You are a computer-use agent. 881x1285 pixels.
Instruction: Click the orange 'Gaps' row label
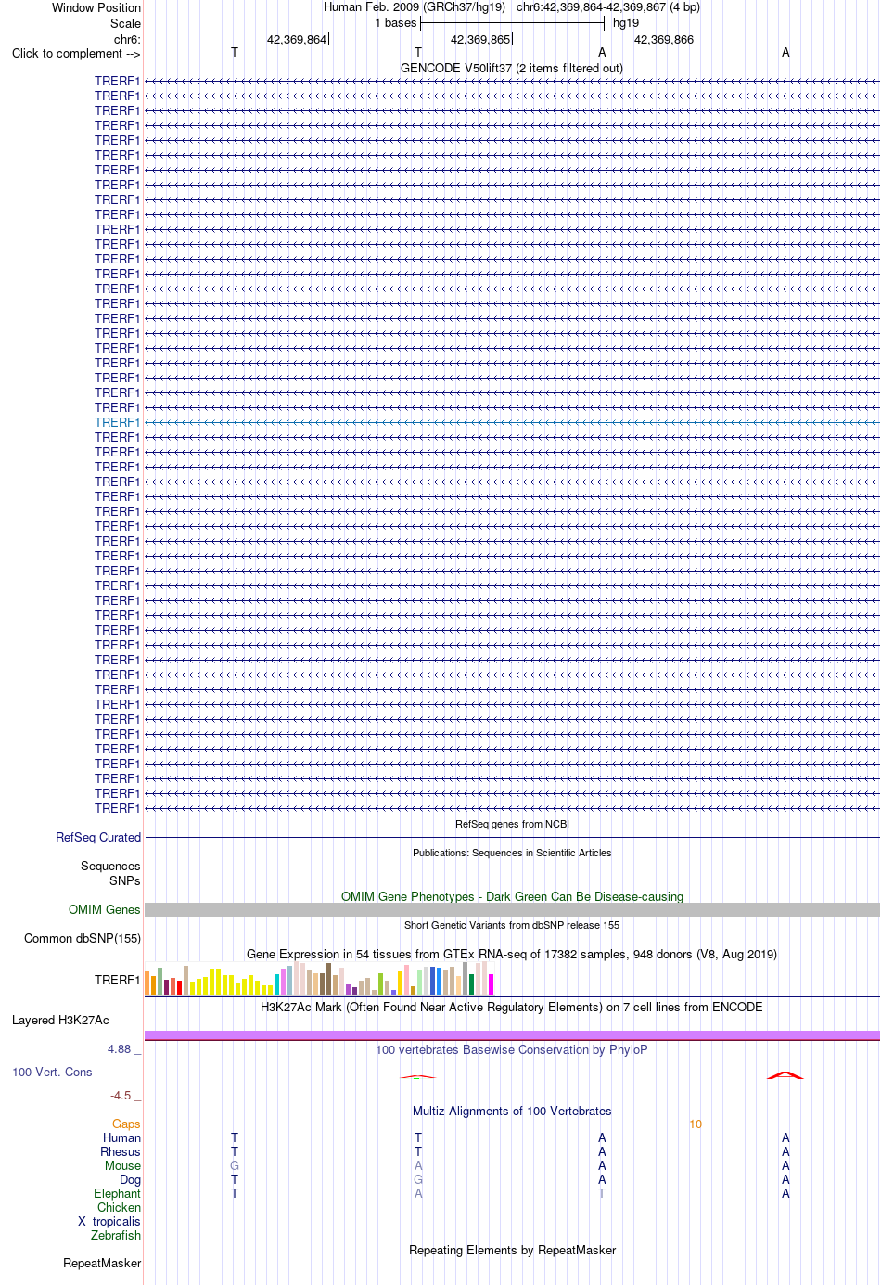tap(126, 1124)
